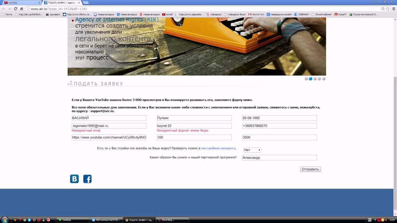Click the browser address bar URL

coord(59,9)
